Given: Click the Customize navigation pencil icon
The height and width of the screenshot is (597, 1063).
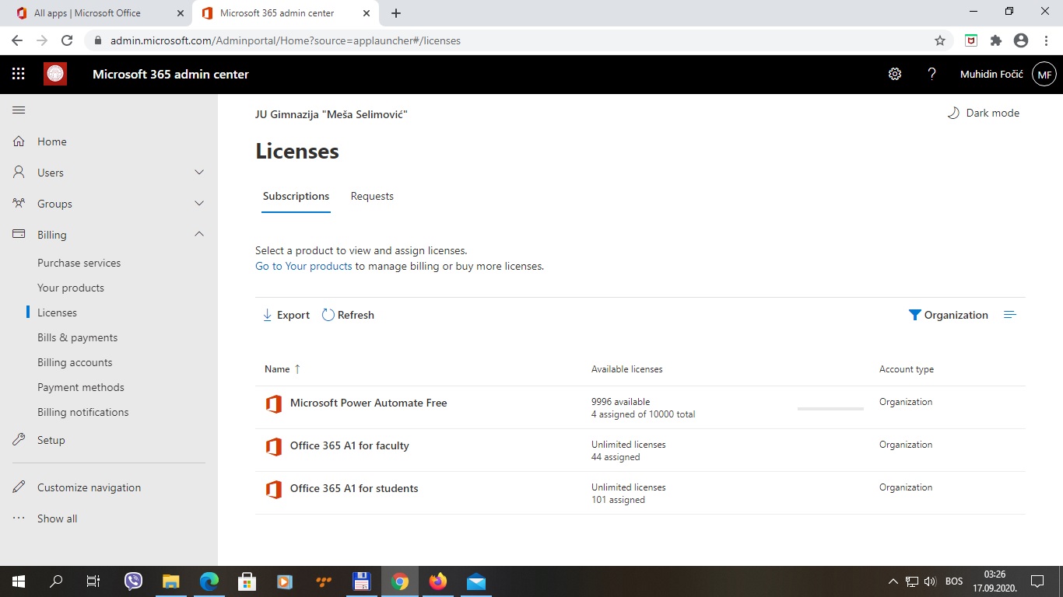Looking at the screenshot, I should tap(19, 487).
